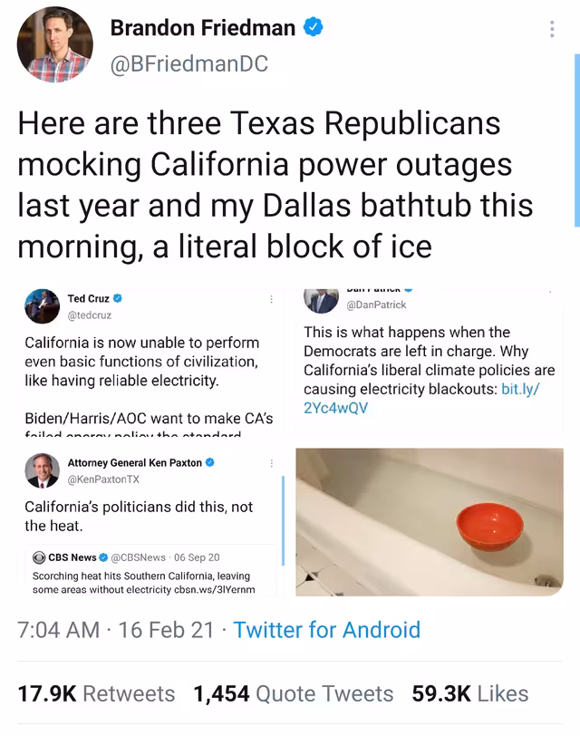Open three-dot menu on Ken Paxton tweet
Image resolution: width=580 pixels, height=736 pixels.
[x=272, y=463]
